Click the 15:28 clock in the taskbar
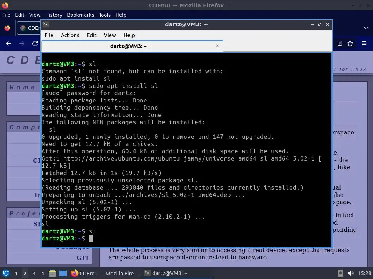Image resolution: width=373 pixels, height=279 pixels. click(364, 273)
